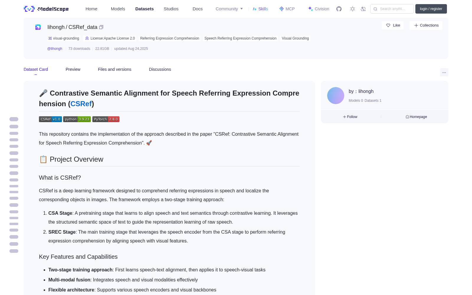Click the microphone emoji in the title

[43, 93]
